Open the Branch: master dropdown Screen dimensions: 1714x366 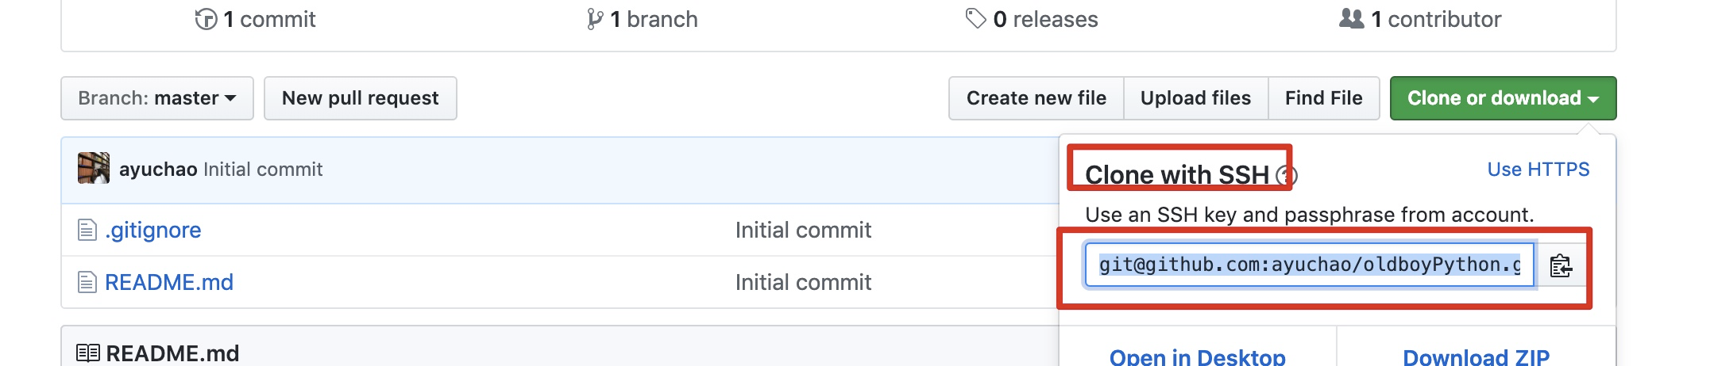click(x=157, y=98)
